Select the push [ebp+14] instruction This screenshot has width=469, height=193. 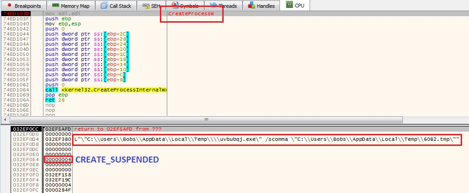point(87,65)
